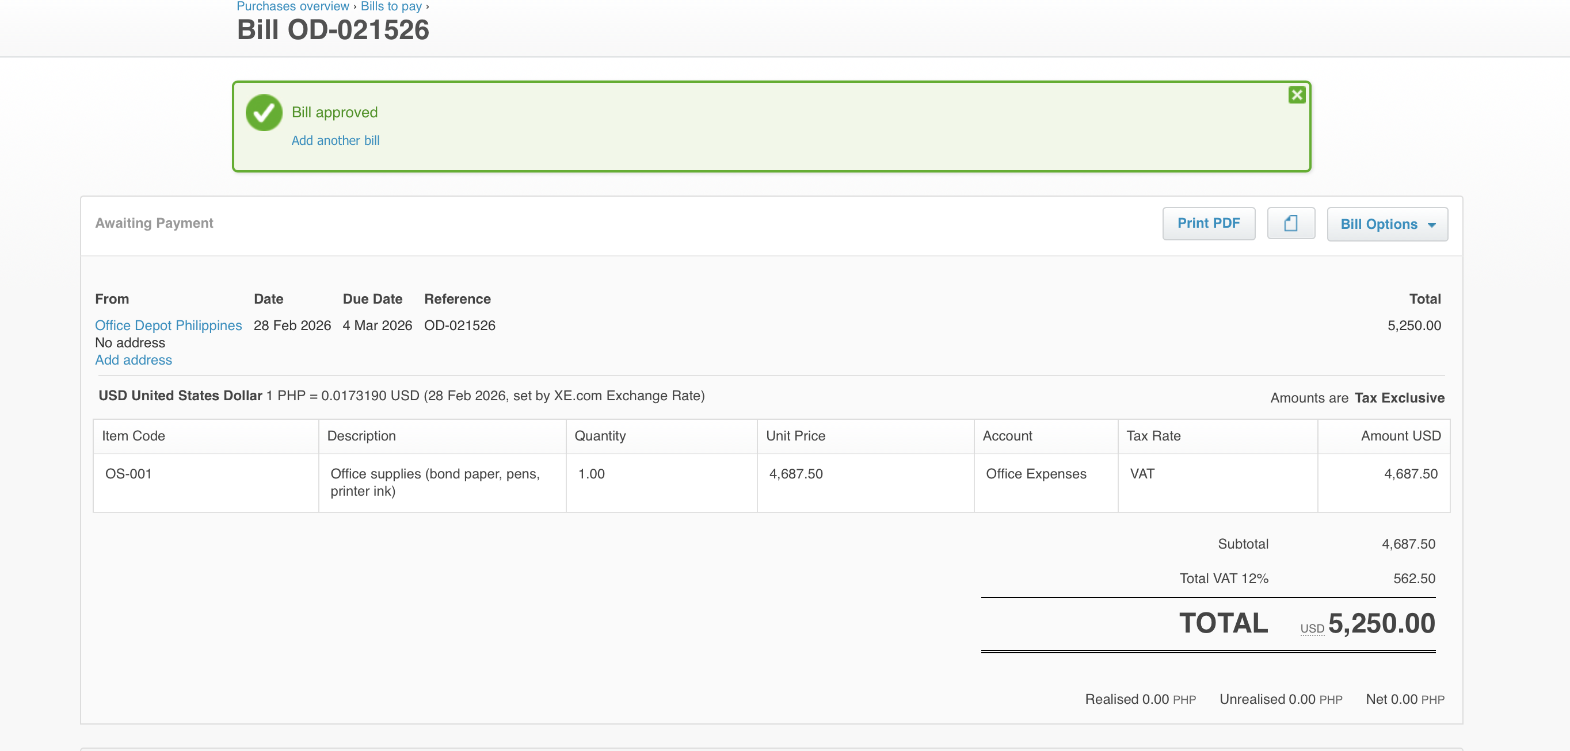1570x751 pixels.
Task: Go to Bills to pay breadcrumb
Action: pos(391,6)
